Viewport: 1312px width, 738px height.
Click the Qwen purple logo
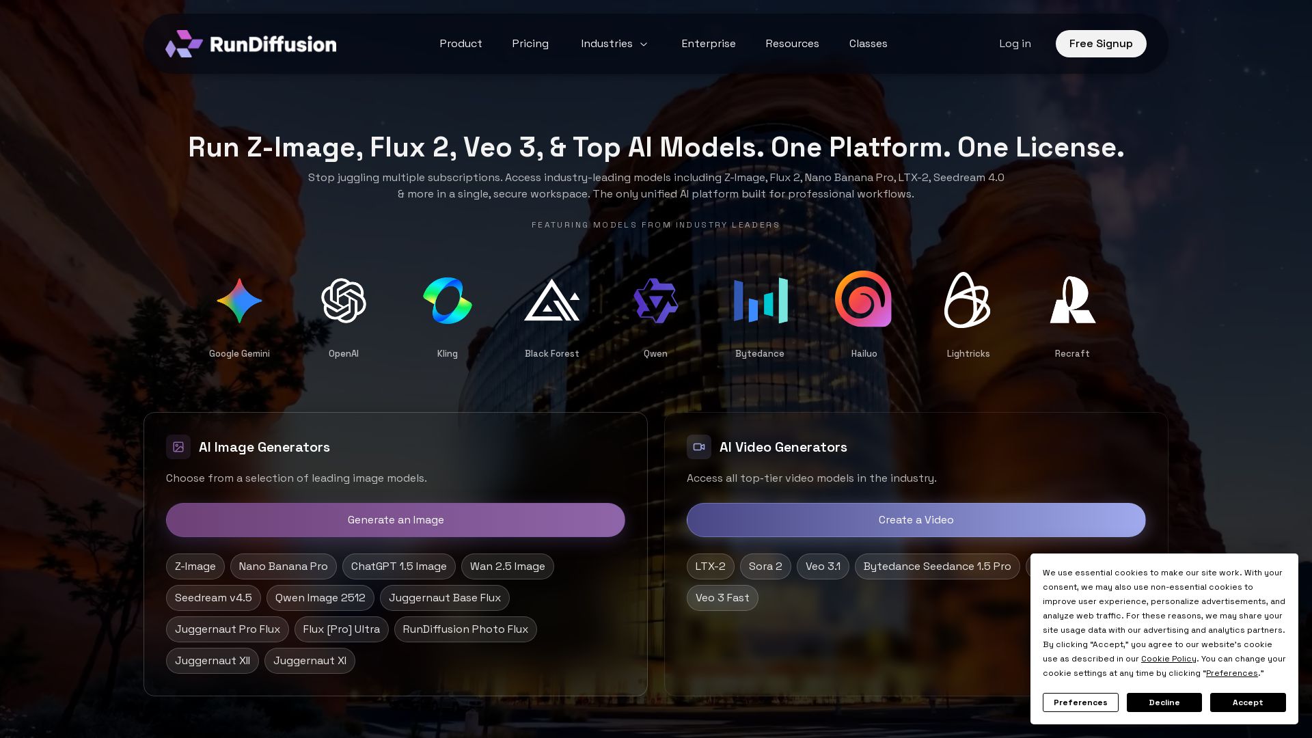click(655, 301)
